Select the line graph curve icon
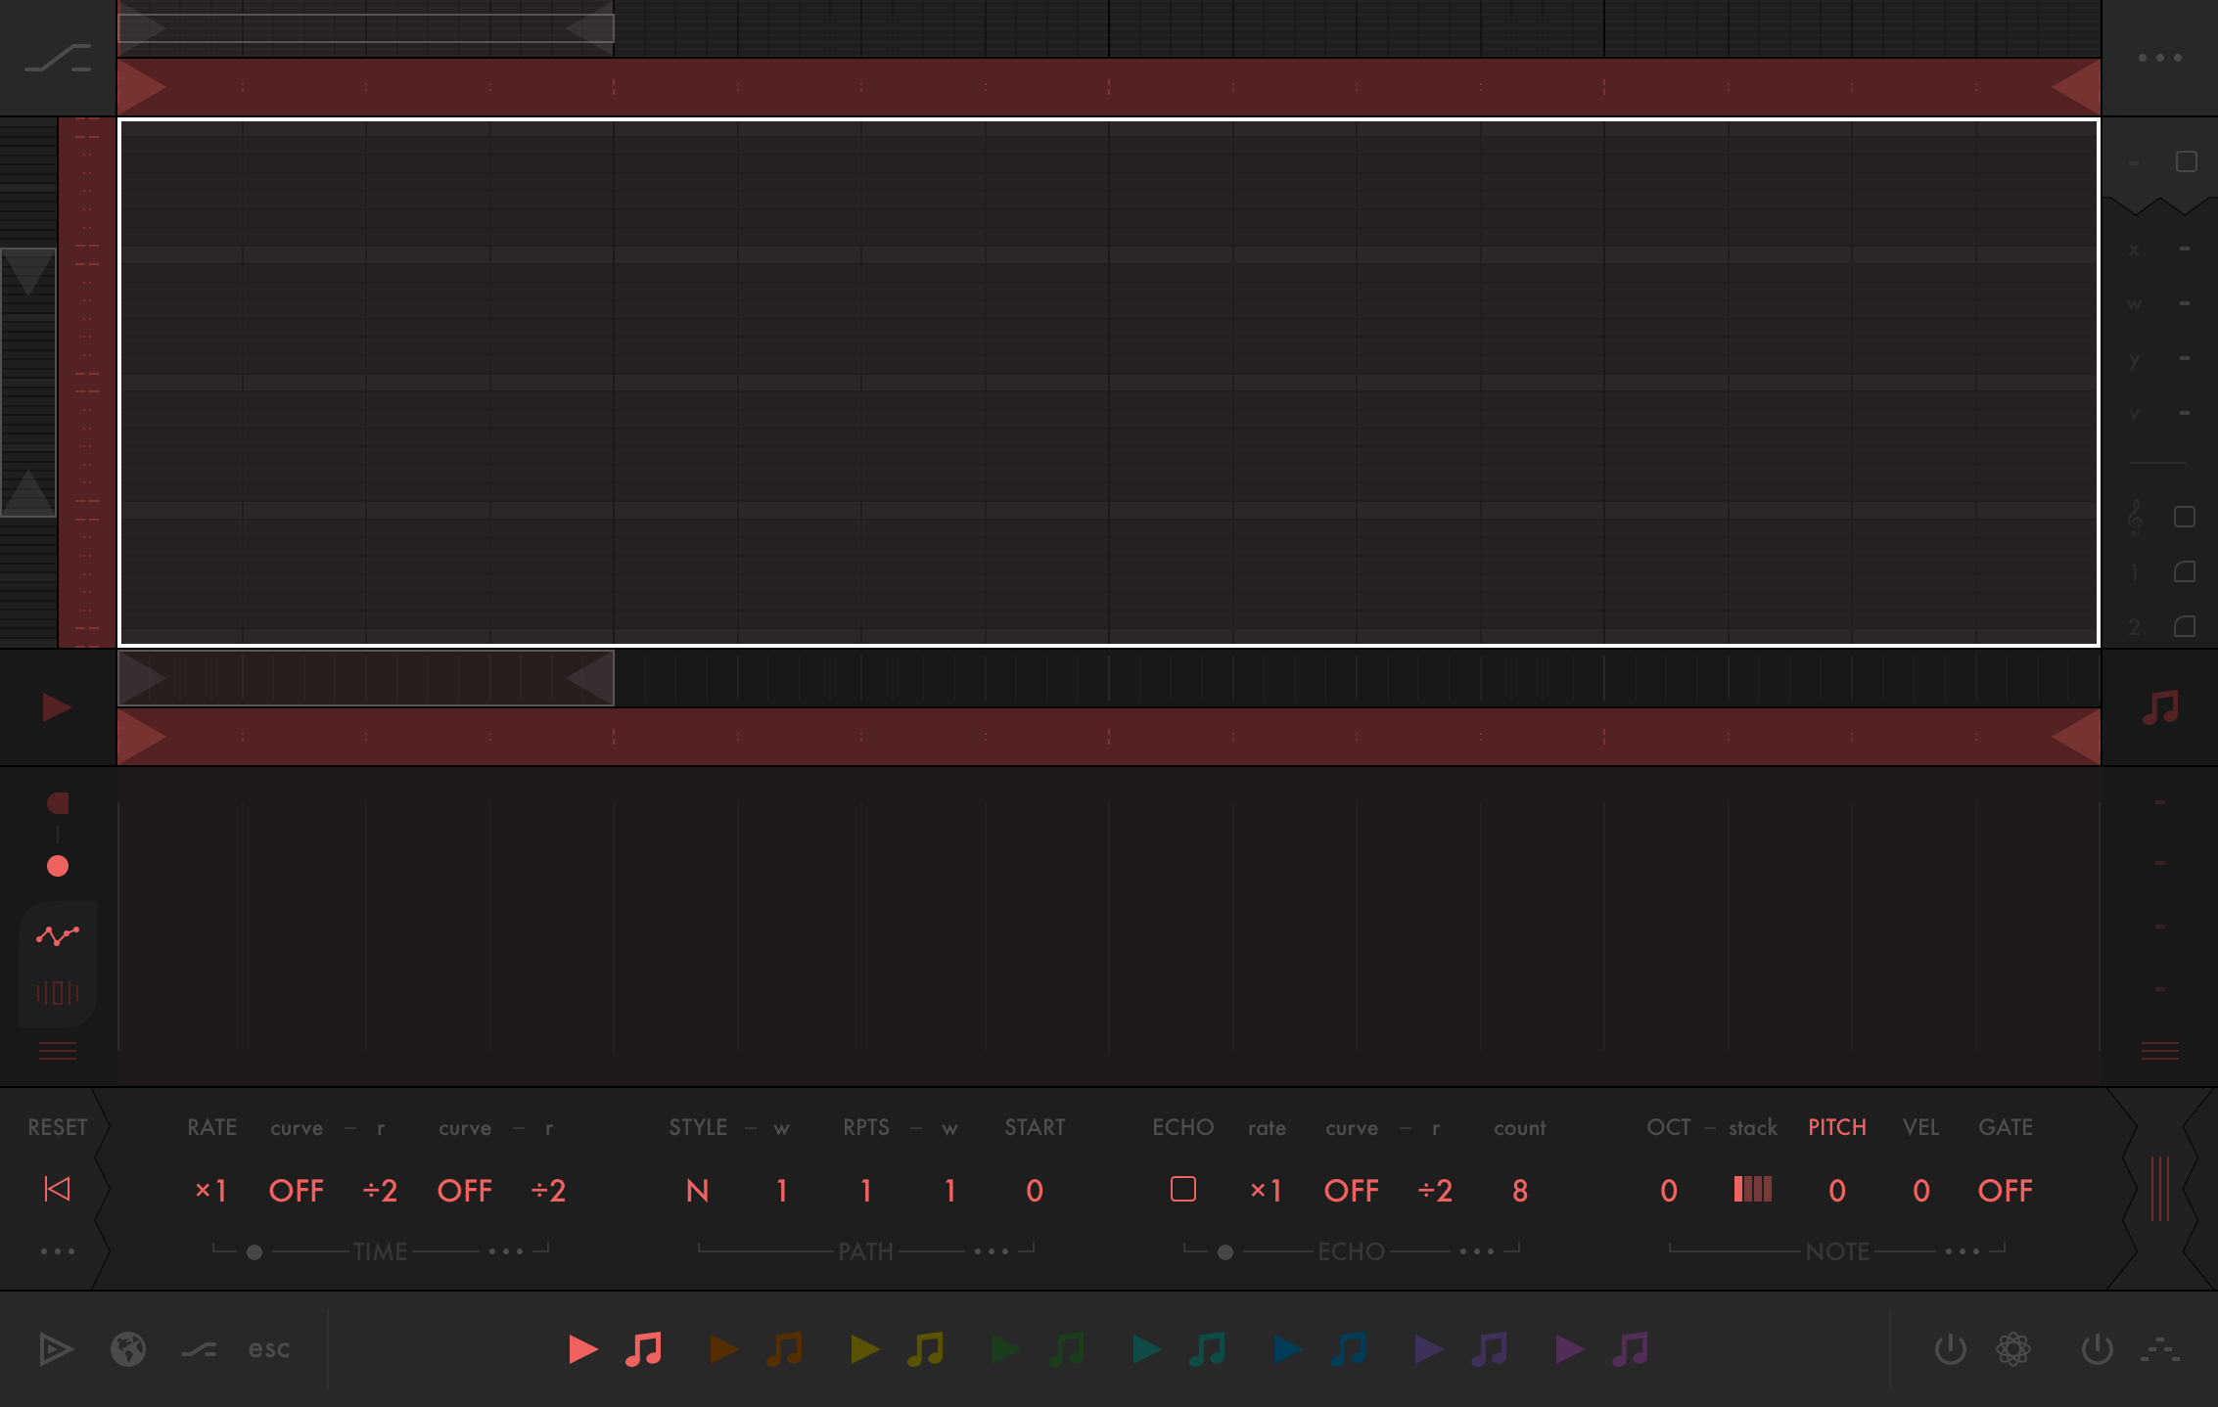Image resolution: width=2218 pixels, height=1407 pixels. (58, 936)
